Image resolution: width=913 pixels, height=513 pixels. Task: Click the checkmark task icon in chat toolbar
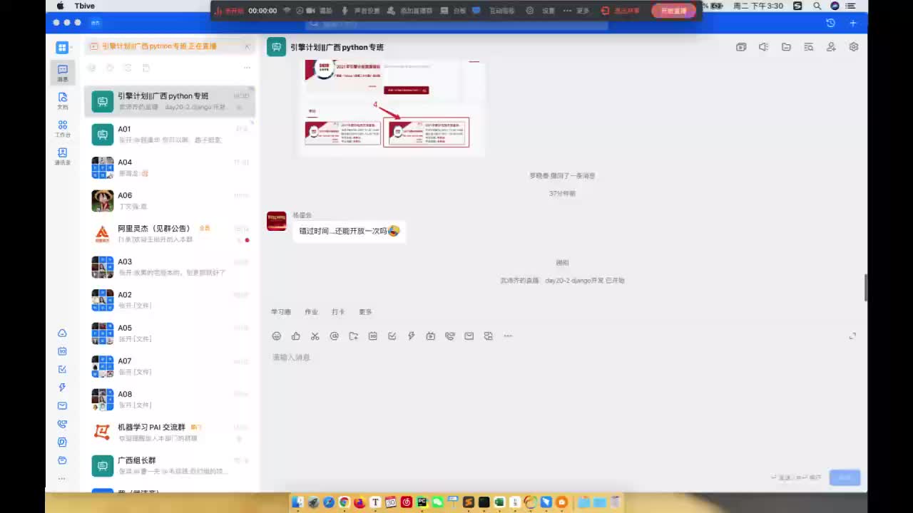pos(392,336)
